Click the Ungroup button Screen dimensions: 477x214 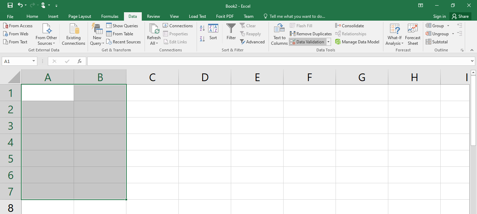point(437,34)
